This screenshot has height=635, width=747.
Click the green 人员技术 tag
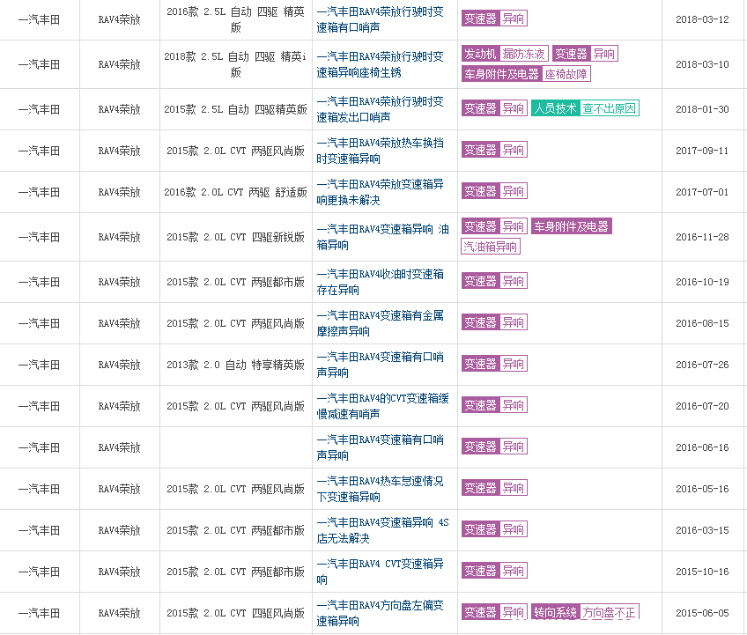(556, 108)
